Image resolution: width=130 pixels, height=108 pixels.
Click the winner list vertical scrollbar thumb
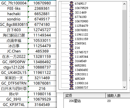(x=124, y=46)
